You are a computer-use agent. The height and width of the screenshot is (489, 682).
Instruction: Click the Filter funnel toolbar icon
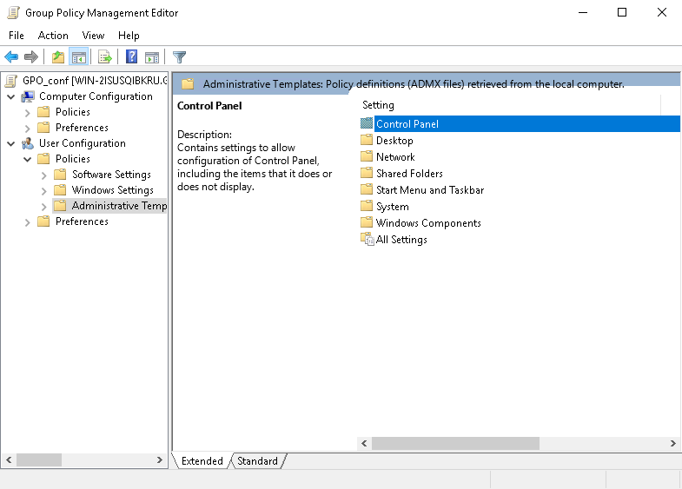tap(179, 57)
